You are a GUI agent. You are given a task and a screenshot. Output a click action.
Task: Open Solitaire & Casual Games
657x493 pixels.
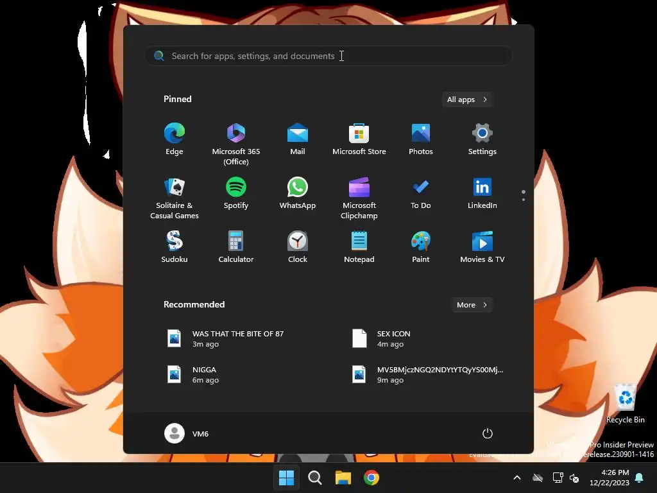click(175, 198)
